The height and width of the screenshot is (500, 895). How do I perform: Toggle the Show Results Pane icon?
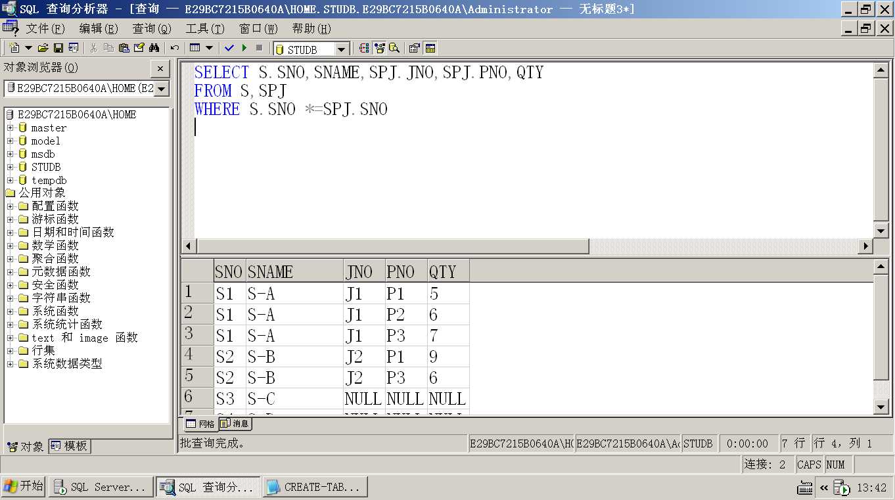coord(430,48)
